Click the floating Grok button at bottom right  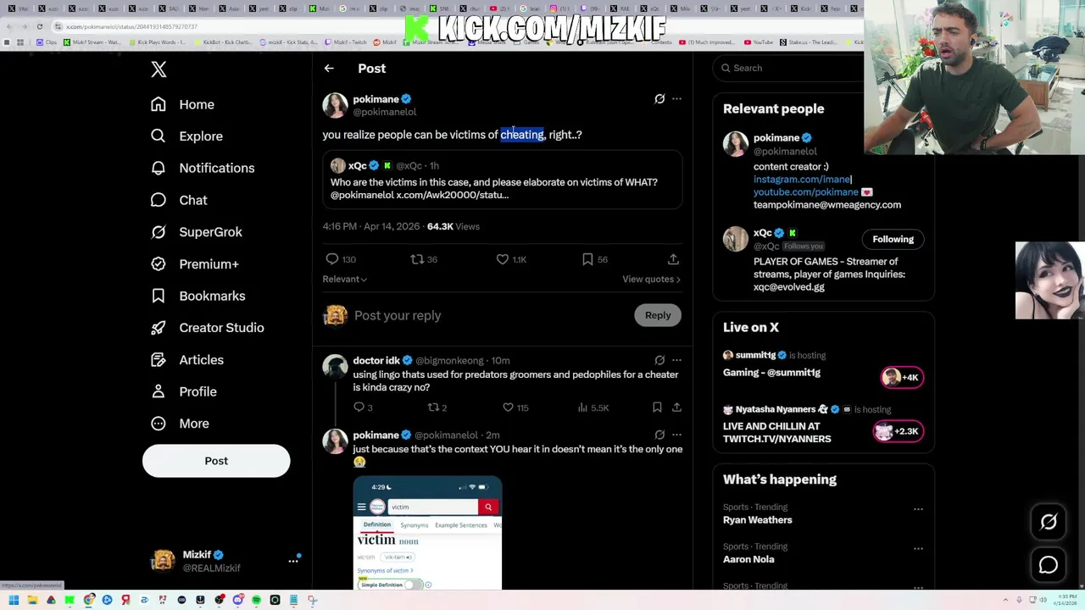[1049, 523]
